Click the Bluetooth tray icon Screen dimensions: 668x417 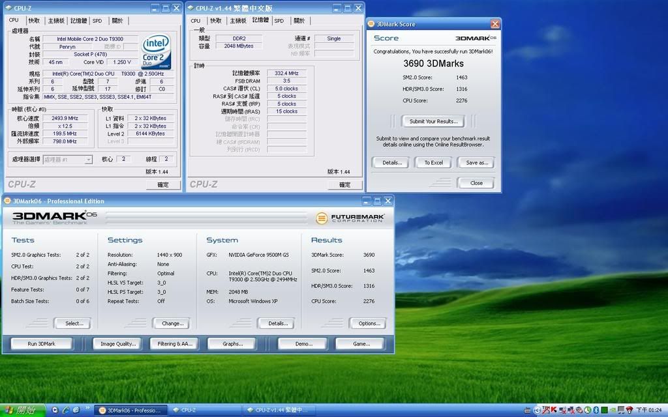tap(596, 410)
